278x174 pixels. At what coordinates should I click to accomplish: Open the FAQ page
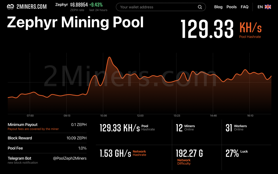(x=245, y=7)
